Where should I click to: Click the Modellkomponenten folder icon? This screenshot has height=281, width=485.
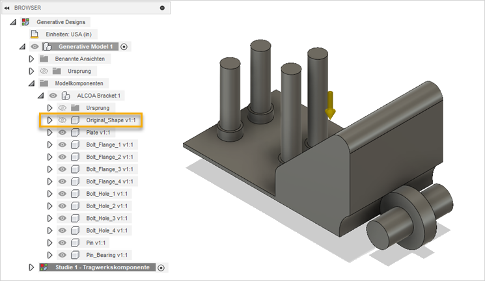pos(44,83)
